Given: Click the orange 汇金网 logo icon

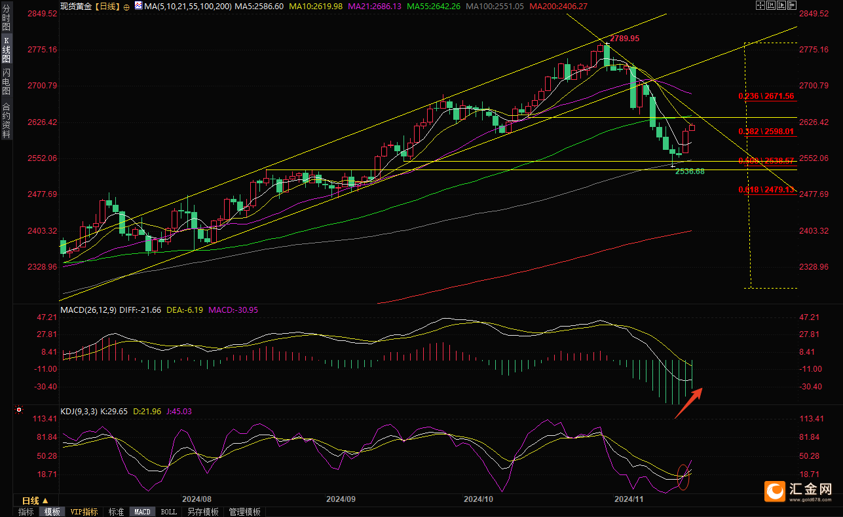Looking at the screenshot, I should click(x=776, y=491).
